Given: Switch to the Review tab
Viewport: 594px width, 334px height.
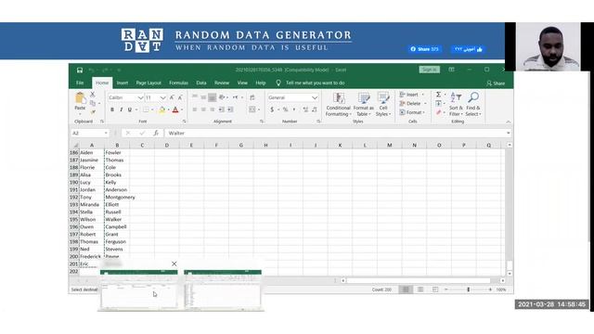Looking at the screenshot, I should tap(222, 83).
